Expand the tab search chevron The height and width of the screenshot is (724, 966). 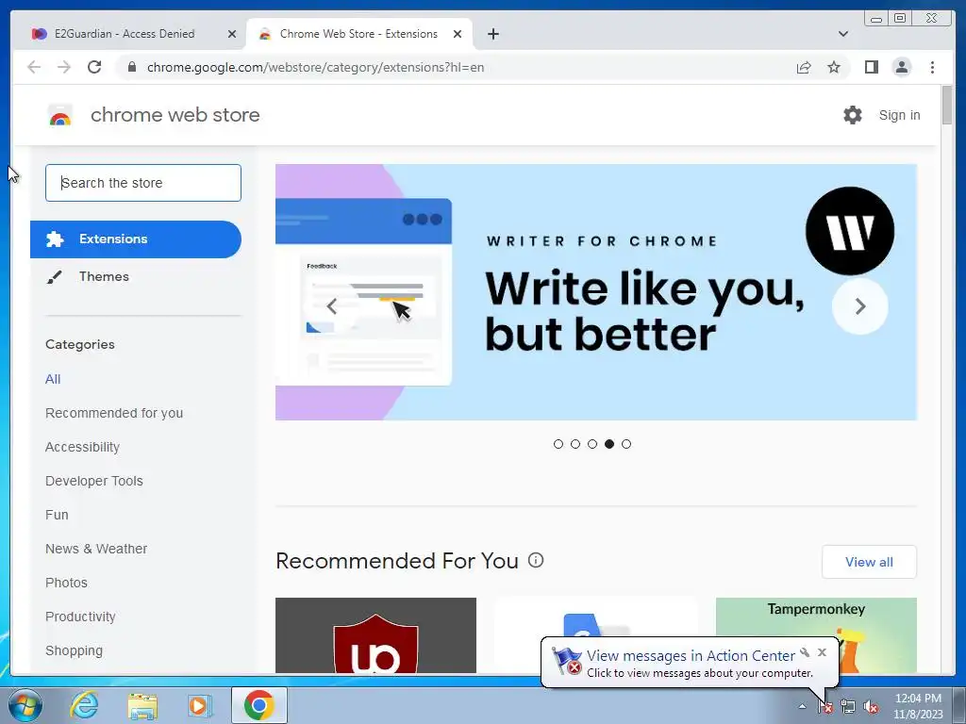(x=843, y=34)
